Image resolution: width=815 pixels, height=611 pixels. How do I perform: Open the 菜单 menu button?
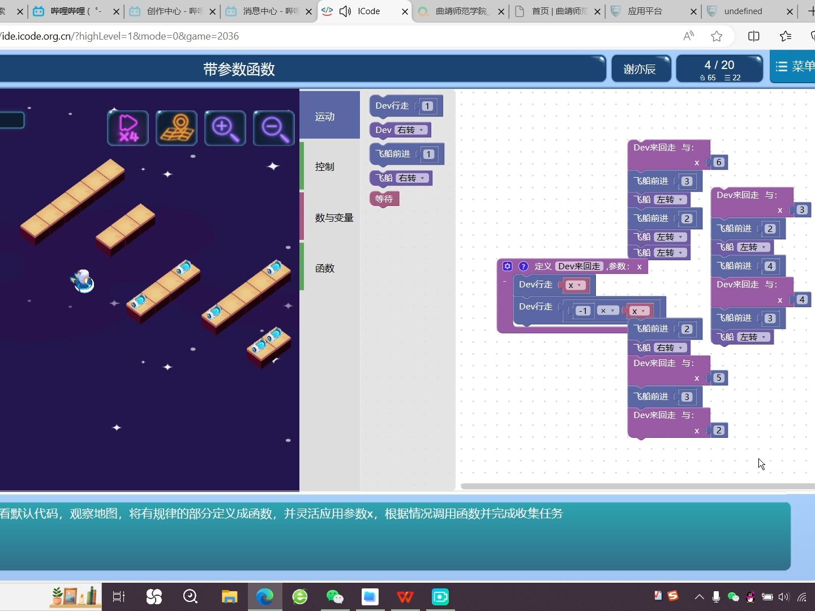pos(793,67)
